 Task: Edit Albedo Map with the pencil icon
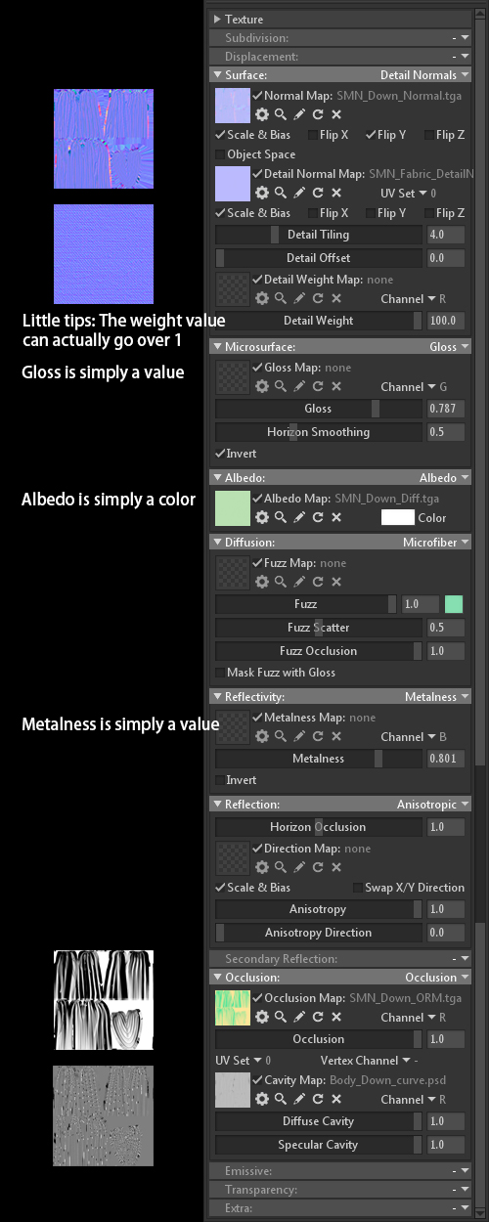coord(299,517)
